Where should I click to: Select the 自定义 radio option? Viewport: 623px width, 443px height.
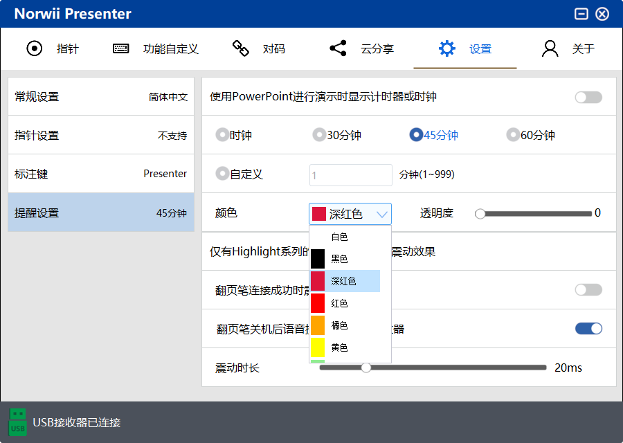pos(240,174)
